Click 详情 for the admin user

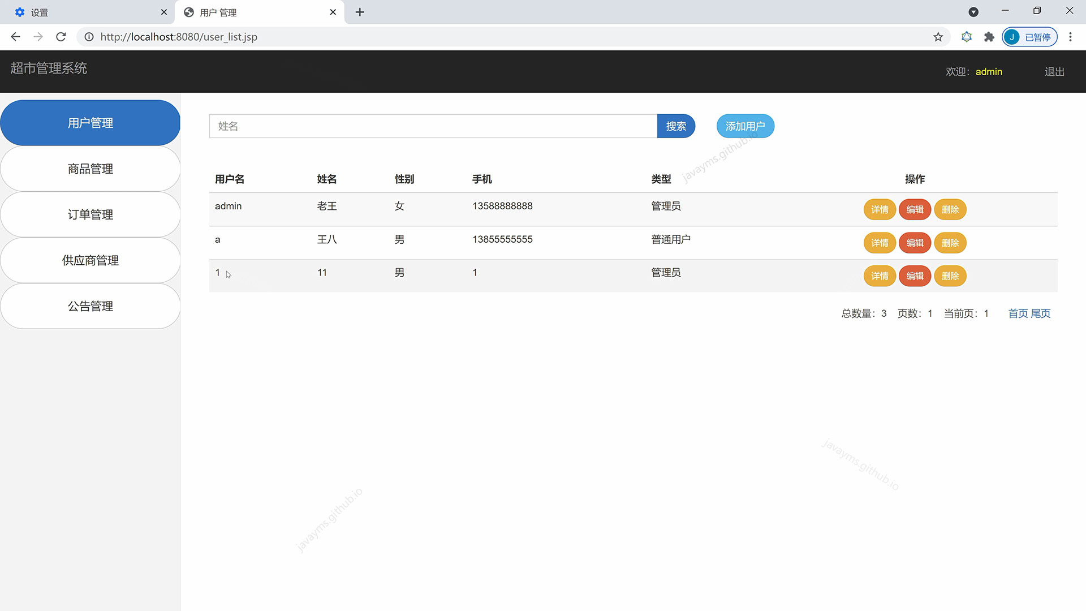[879, 209]
